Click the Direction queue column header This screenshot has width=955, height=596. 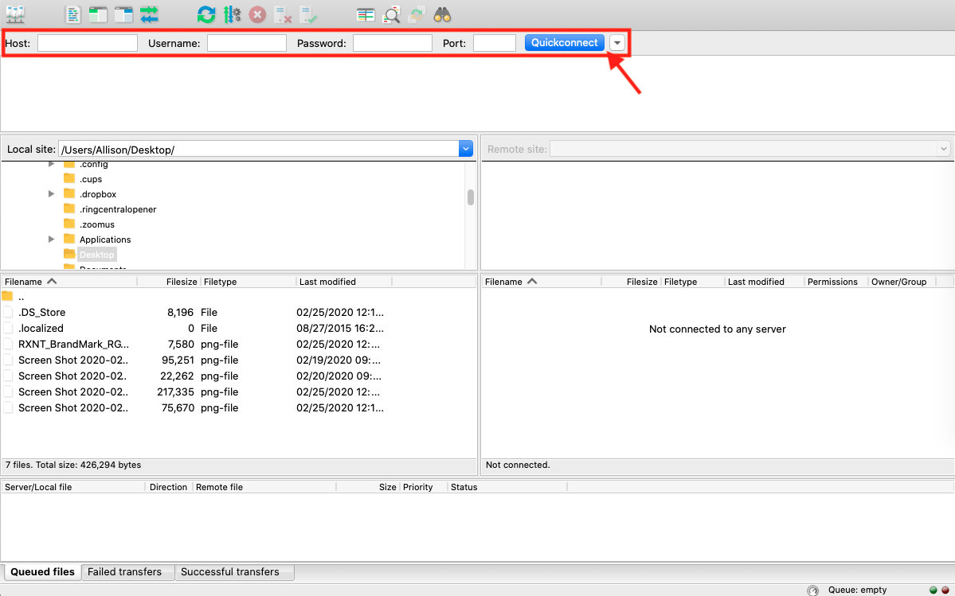tap(169, 487)
